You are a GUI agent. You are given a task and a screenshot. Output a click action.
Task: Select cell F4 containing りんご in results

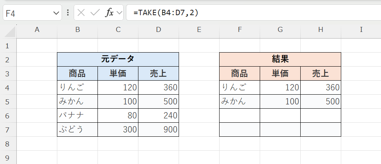click(239, 88)
